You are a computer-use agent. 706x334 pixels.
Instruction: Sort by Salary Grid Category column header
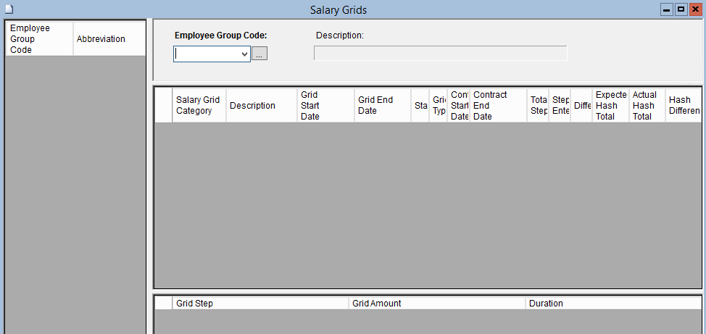[199, 106]
